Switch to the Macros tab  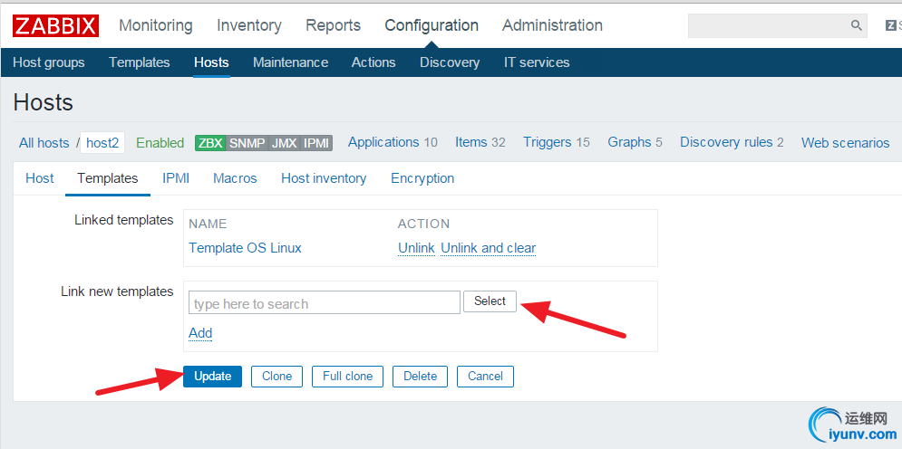235,178
